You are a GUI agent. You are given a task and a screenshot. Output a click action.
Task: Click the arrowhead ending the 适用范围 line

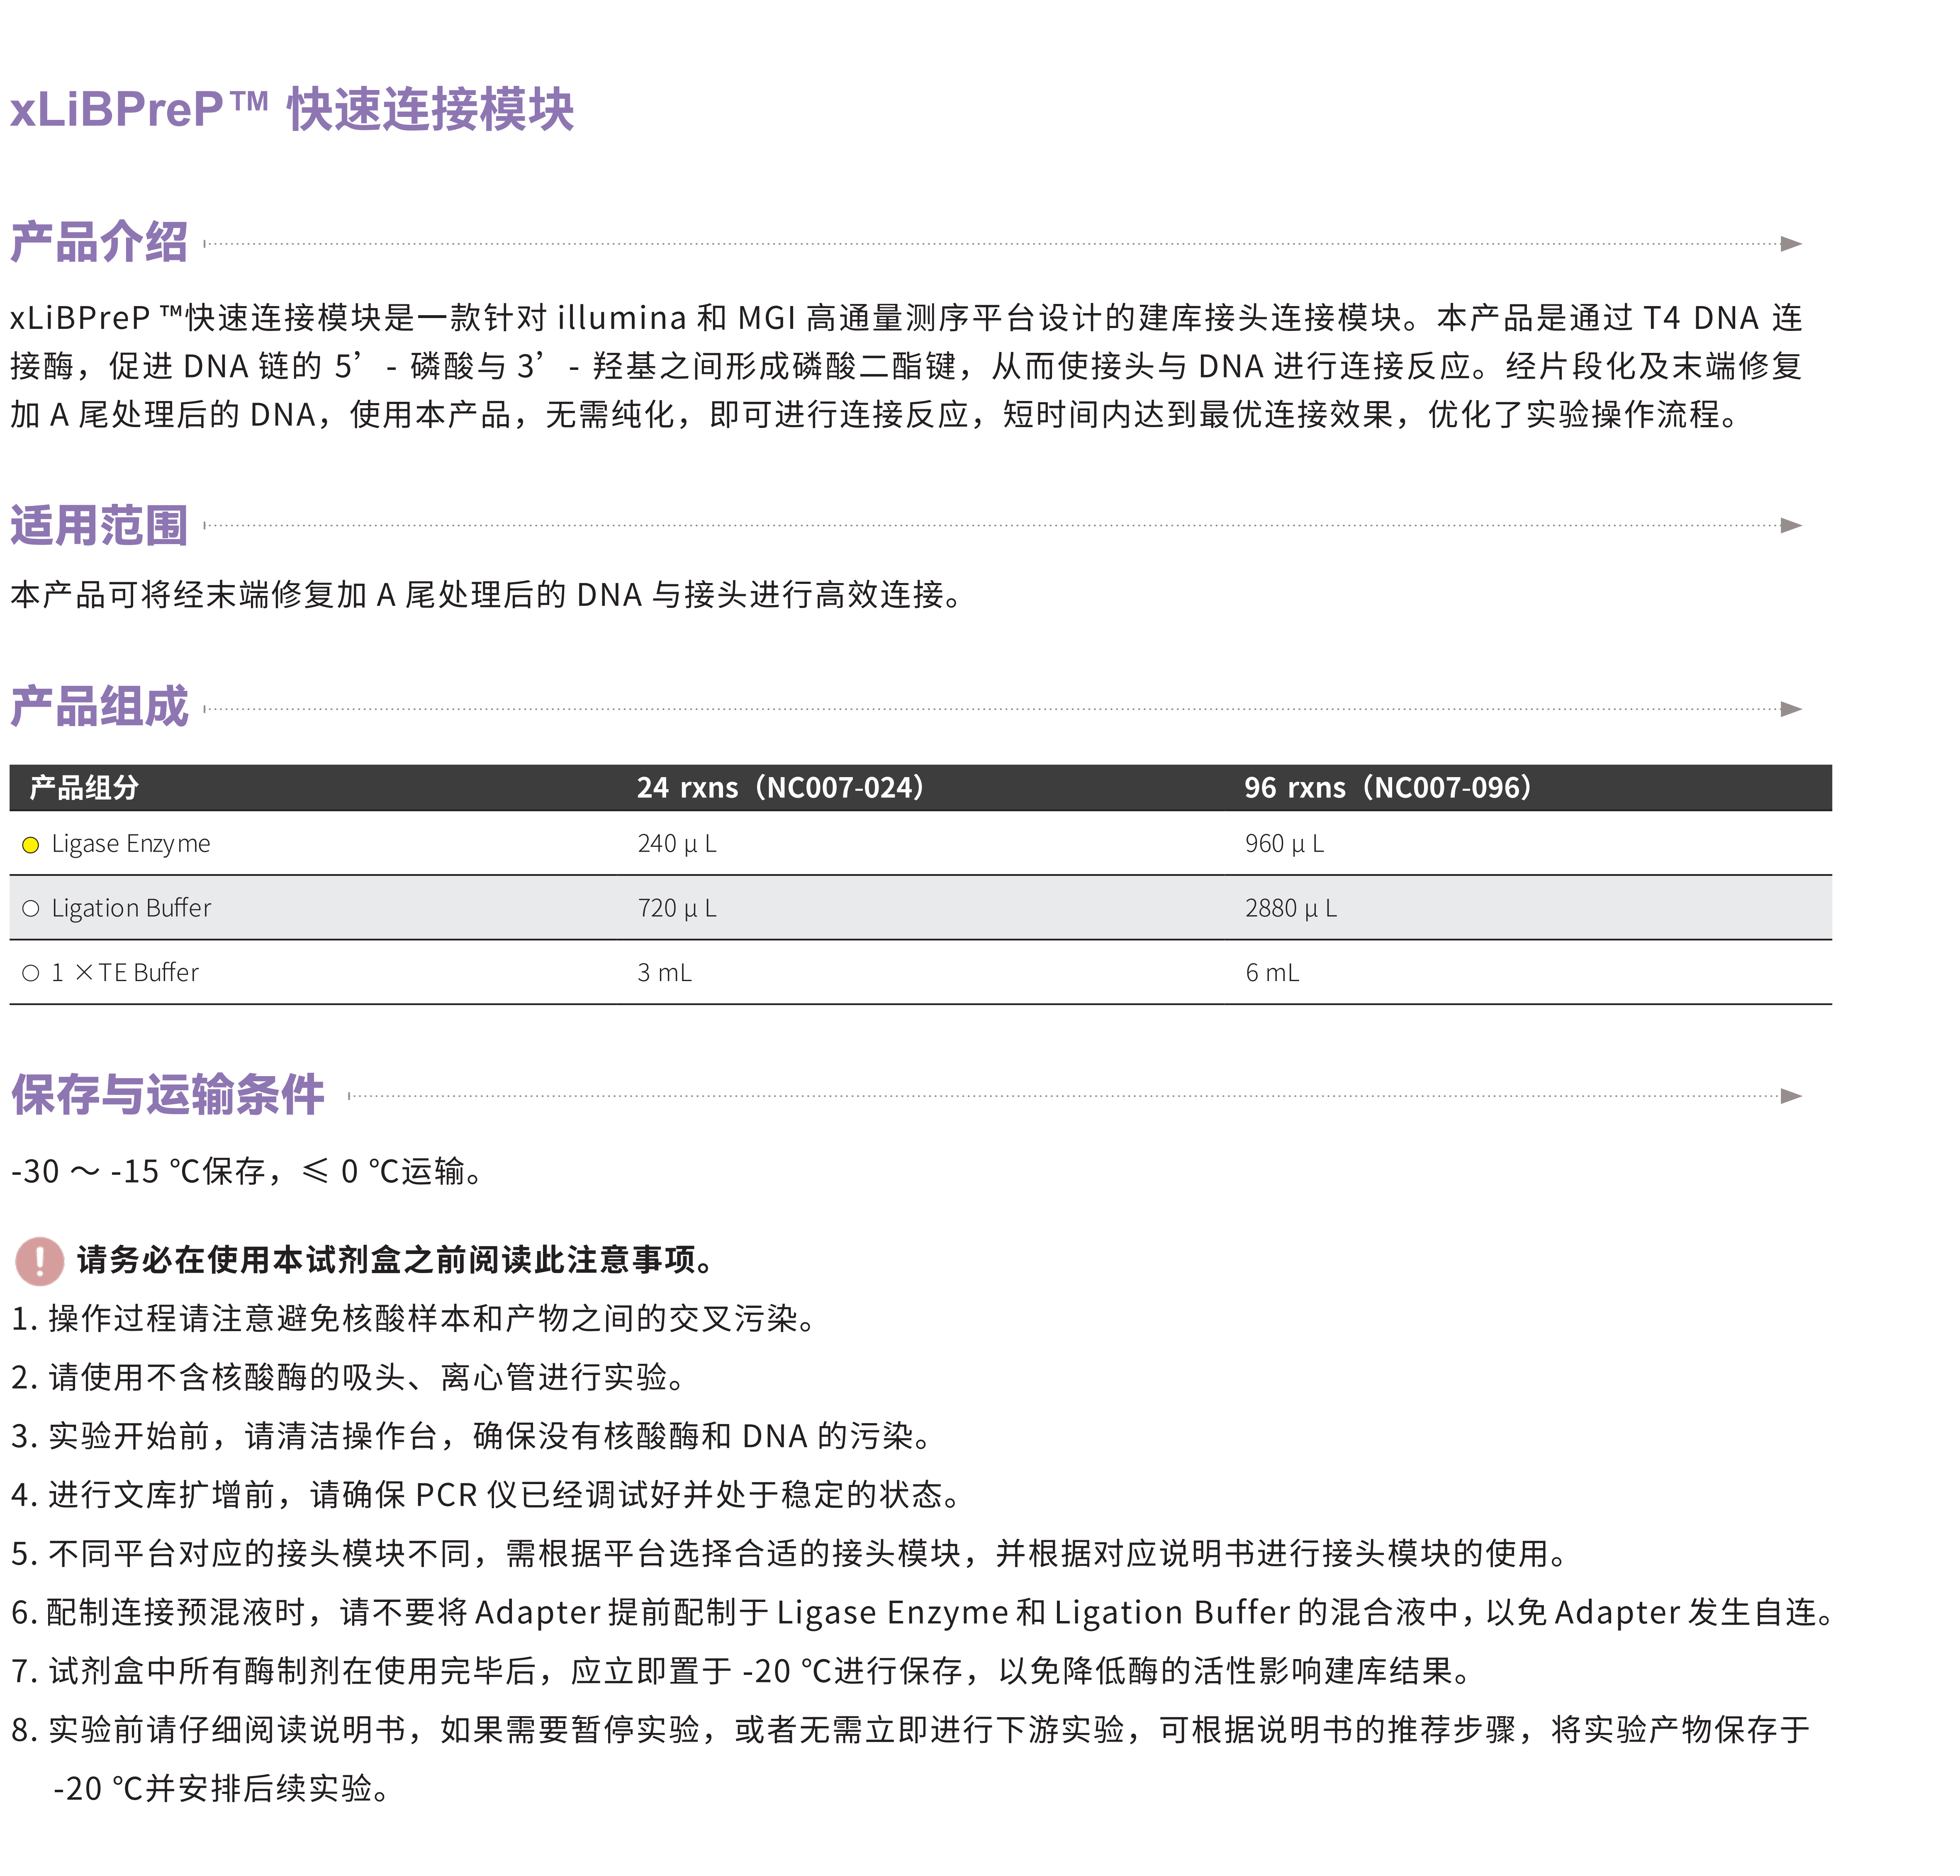click(1791, 526)
